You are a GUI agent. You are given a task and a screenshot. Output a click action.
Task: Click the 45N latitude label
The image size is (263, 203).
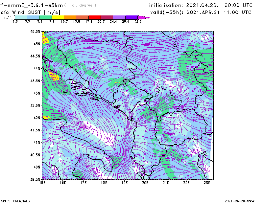37,44
